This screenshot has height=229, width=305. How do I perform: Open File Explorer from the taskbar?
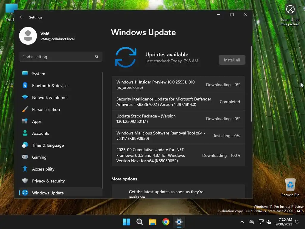tap(153, 222)
